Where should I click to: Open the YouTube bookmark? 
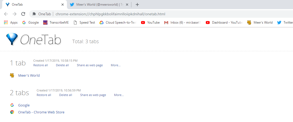(150, 23)
